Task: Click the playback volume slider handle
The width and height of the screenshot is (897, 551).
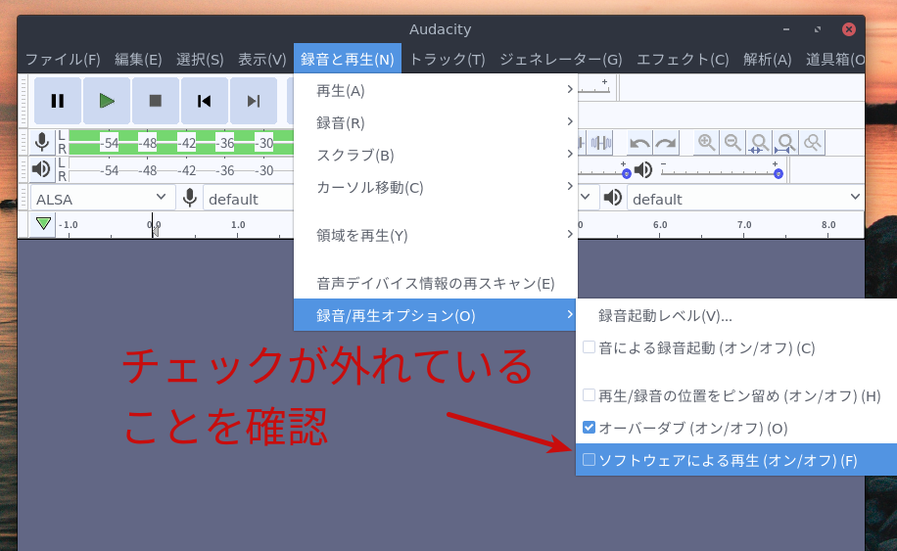Action: (x=778, y=173)
